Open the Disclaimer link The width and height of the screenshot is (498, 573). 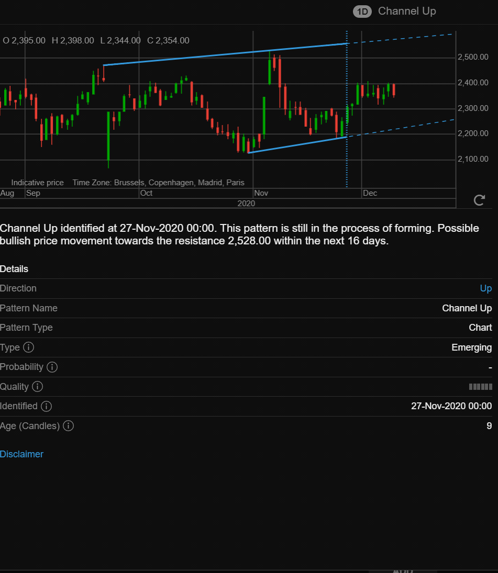coord(21,454)
